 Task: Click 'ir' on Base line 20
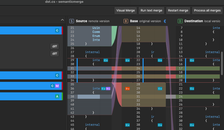(x=153, y=52)
